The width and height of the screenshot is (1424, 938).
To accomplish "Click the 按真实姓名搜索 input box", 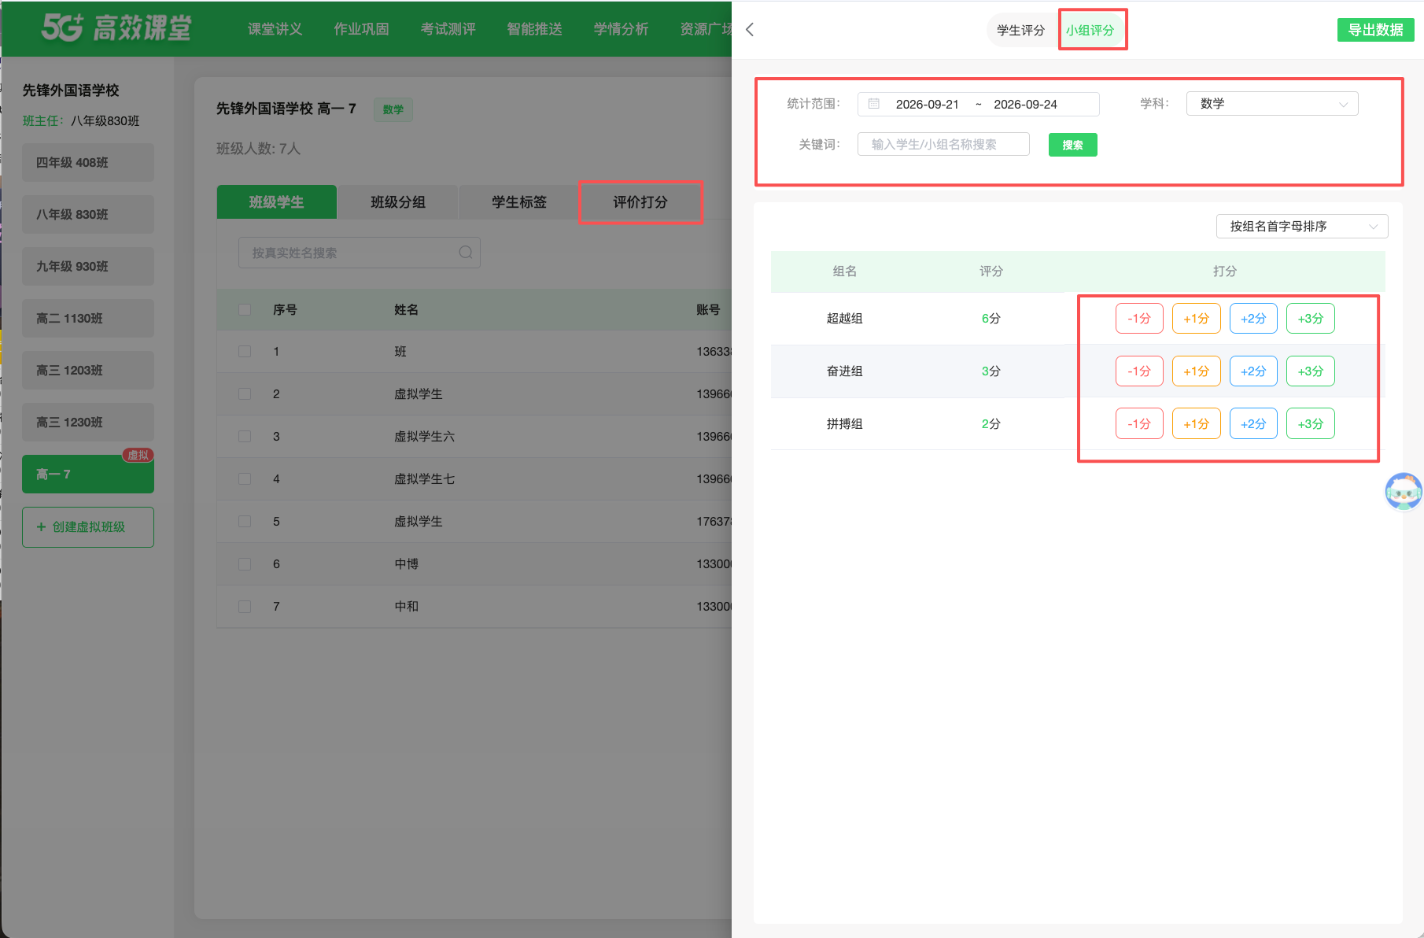I will 360,253.
